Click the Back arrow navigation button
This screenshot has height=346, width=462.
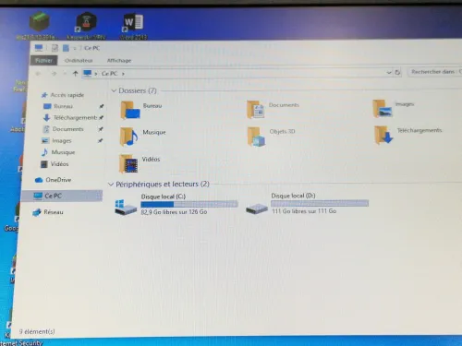38,74
